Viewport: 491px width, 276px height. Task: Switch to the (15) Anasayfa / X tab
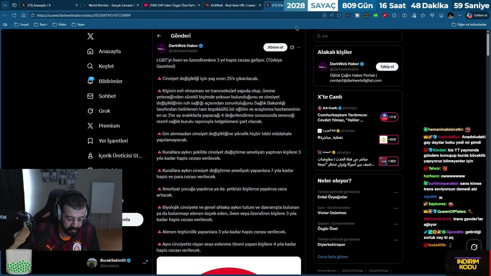[x=49, y=5]
